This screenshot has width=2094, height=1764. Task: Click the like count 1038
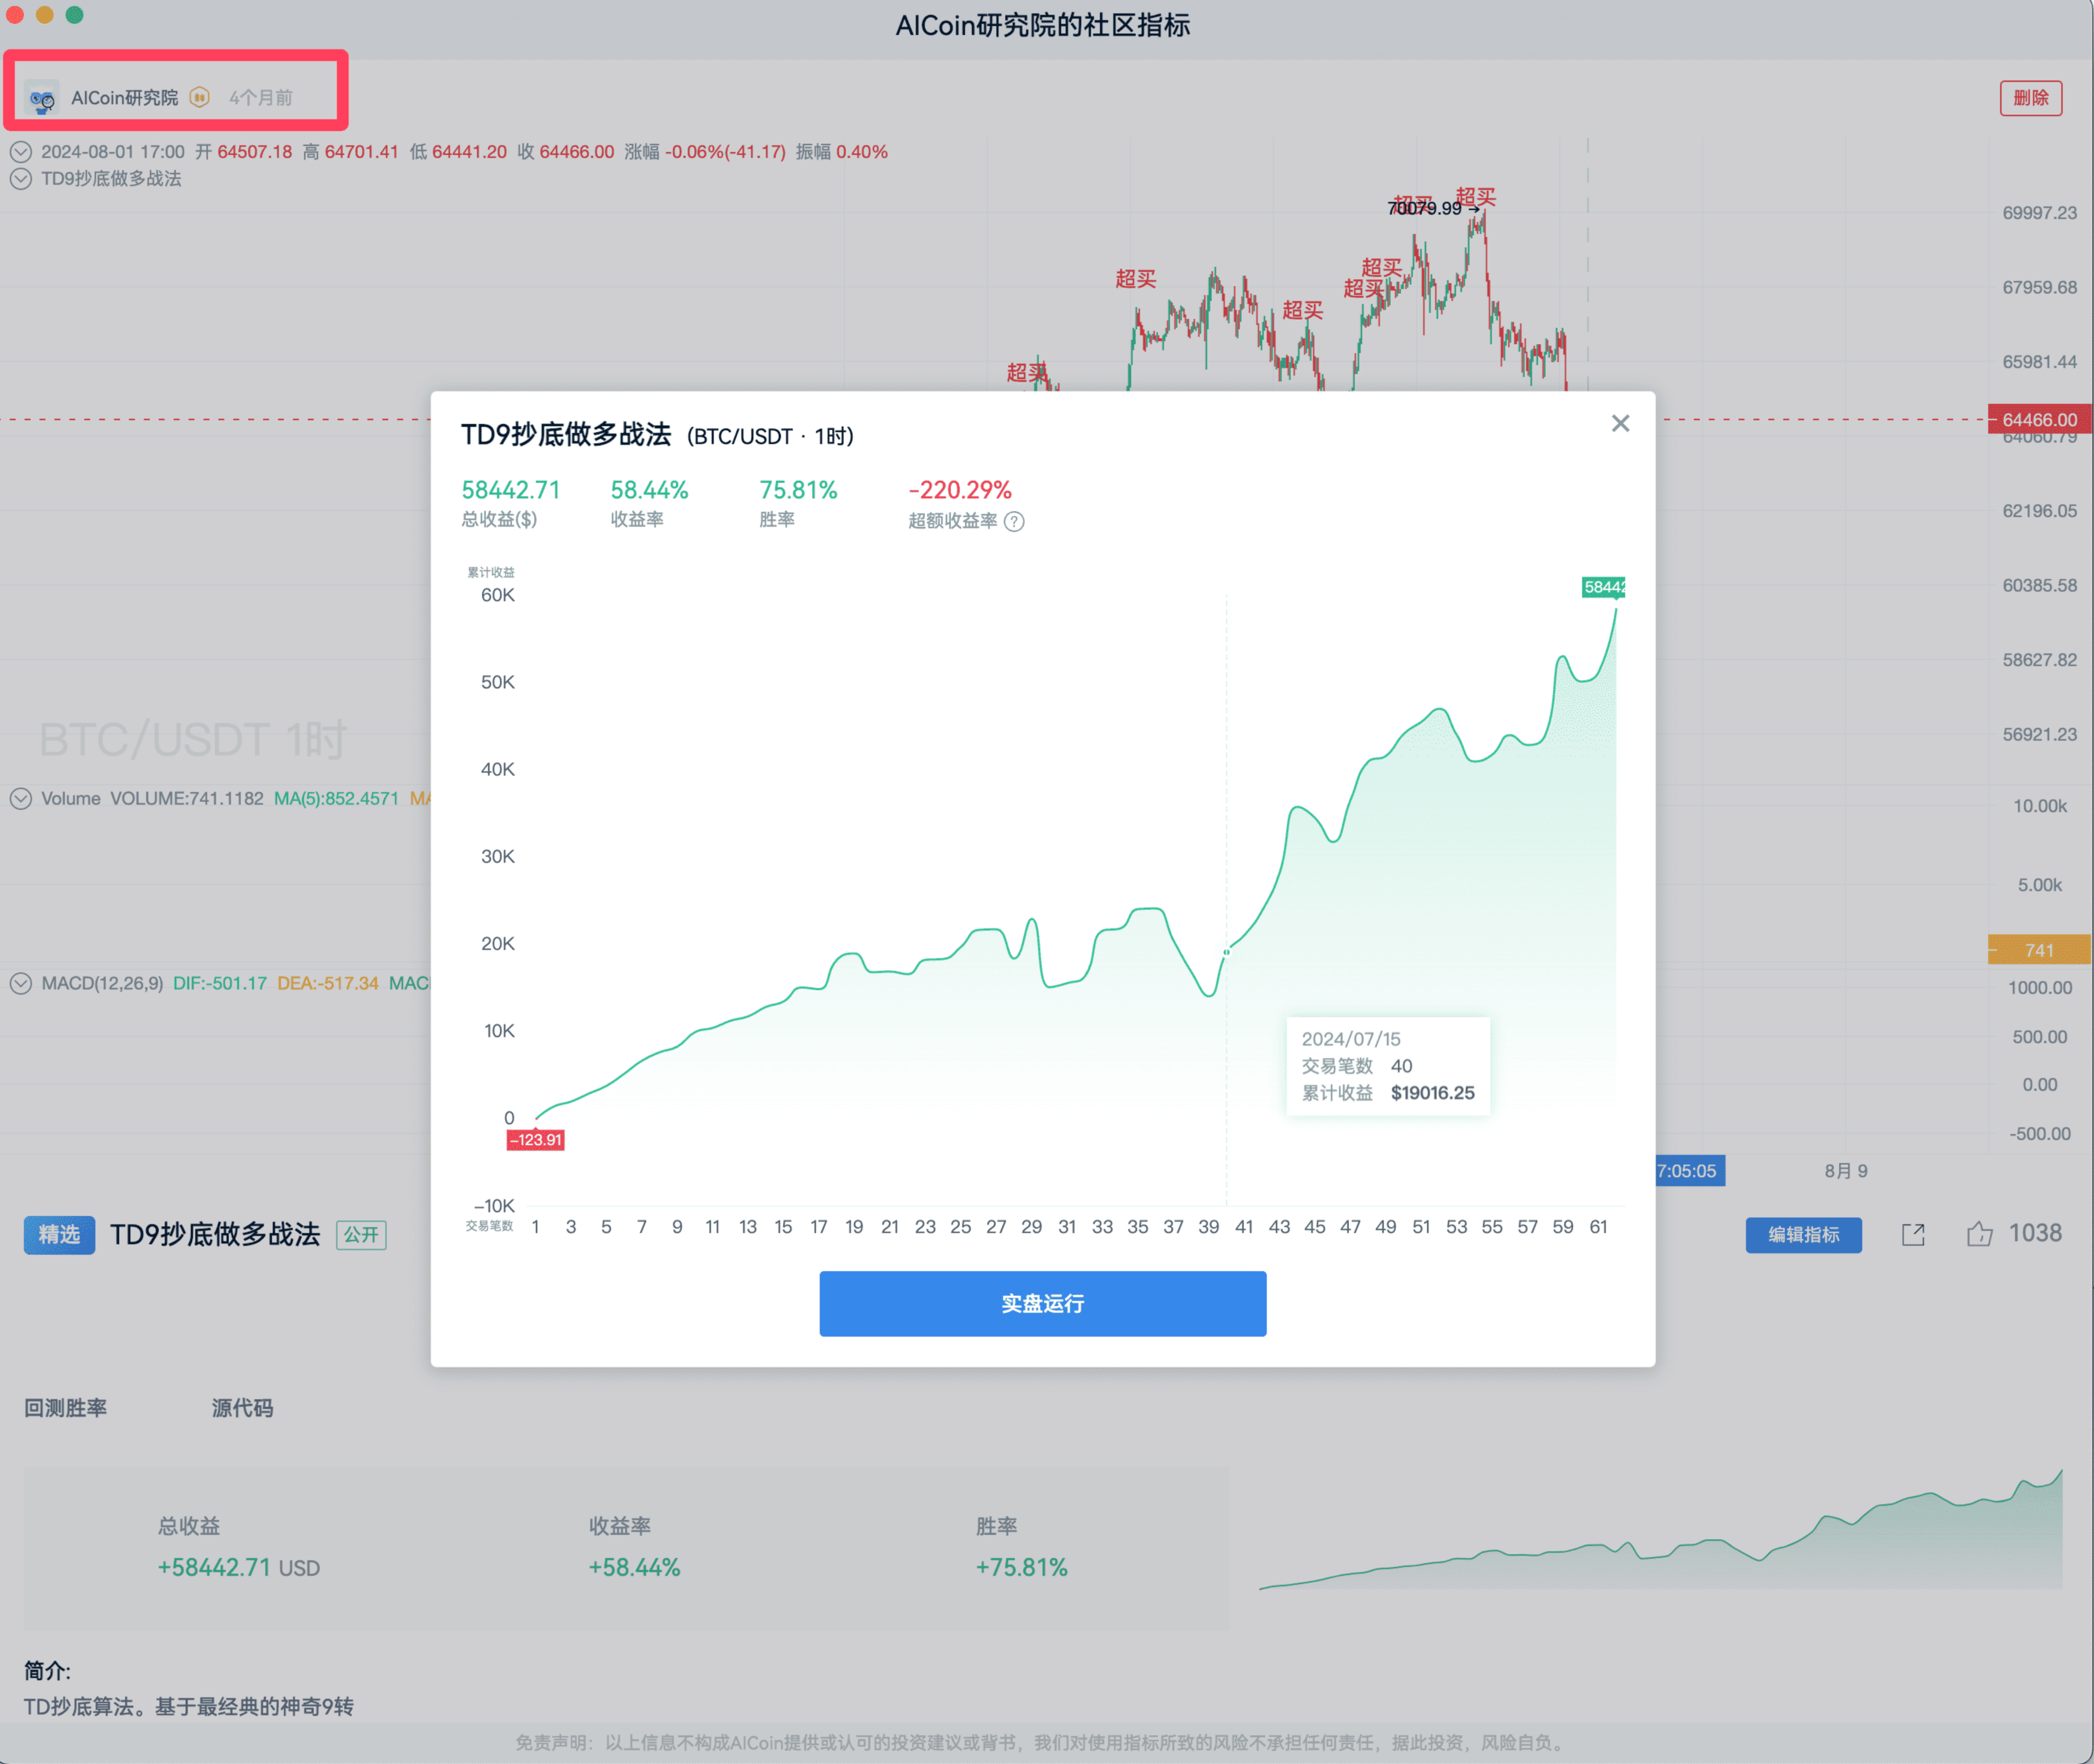(2035, 1233)
